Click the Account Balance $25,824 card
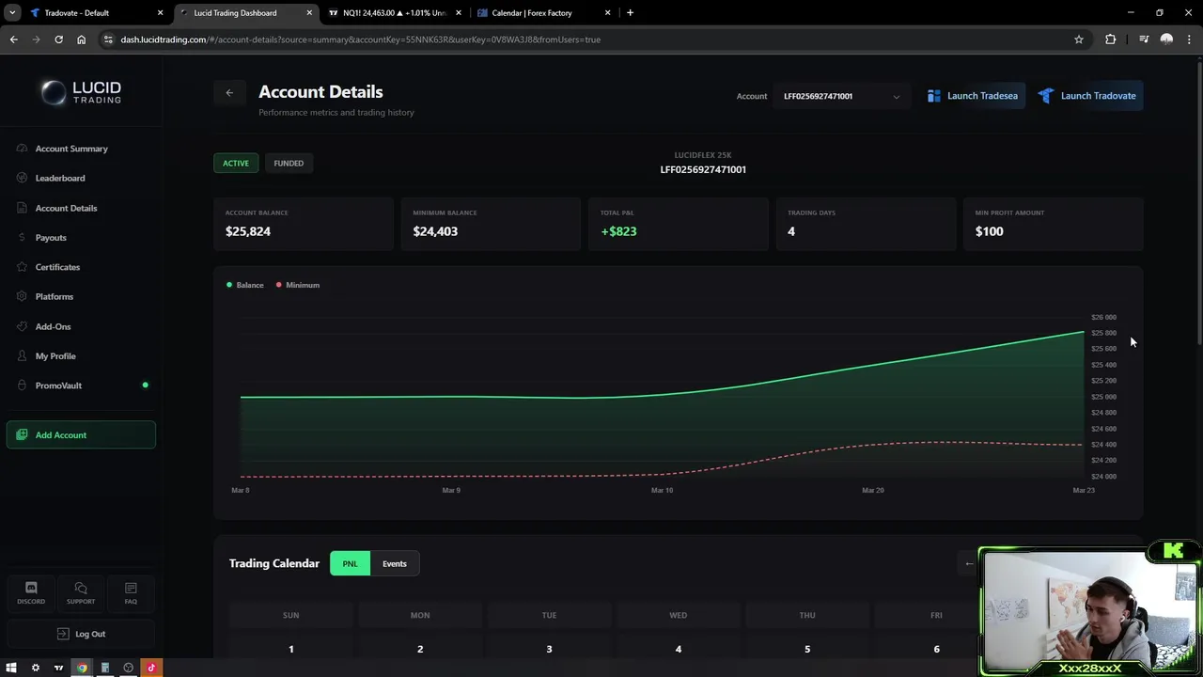Viewport: 1203px width, 677px height. pyautogui.click(x=304, y=224)
